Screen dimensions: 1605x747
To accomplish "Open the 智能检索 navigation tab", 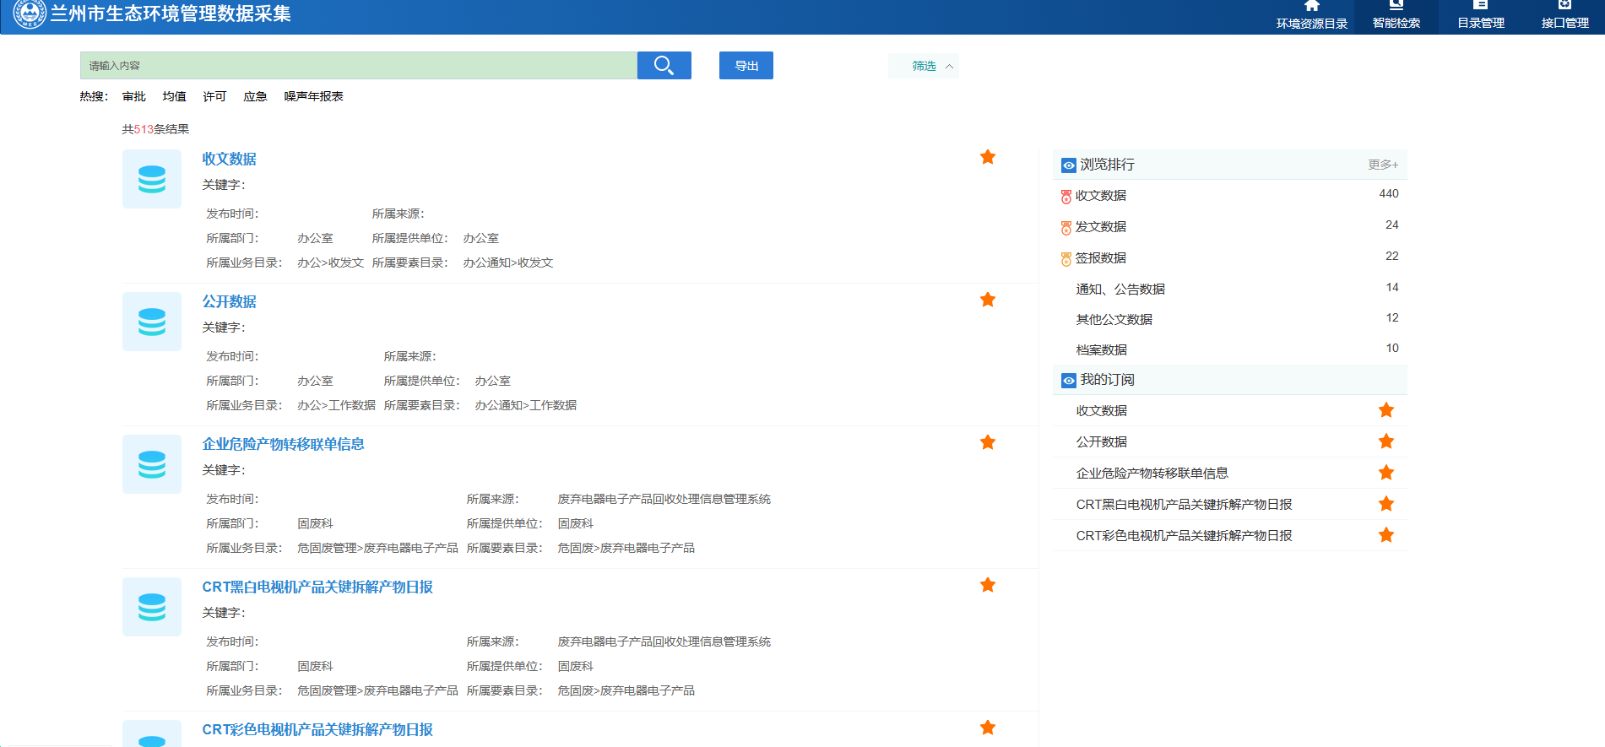I will (1396, 17).
